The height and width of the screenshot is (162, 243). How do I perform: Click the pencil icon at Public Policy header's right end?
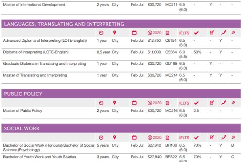(x=233, y=102)
